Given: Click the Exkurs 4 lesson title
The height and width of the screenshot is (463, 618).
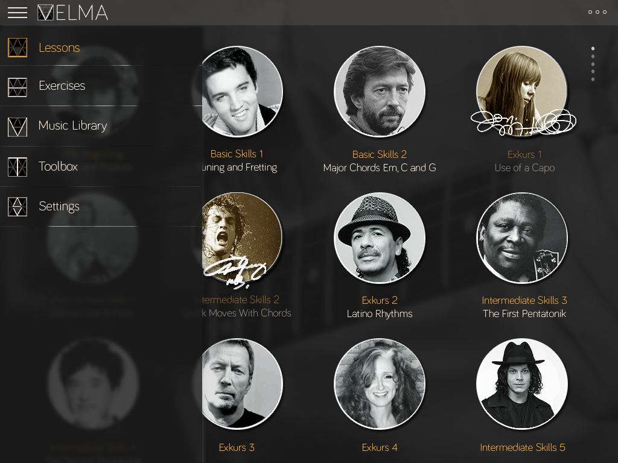Looking at the screenshot, I should pyautogui.click(x=380, y=447).
